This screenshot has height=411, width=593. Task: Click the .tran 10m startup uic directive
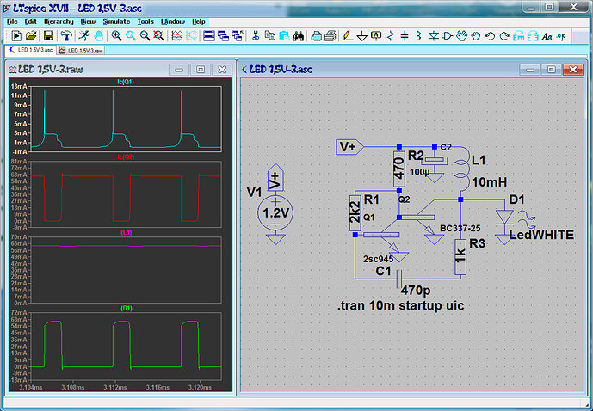(400, 305)
